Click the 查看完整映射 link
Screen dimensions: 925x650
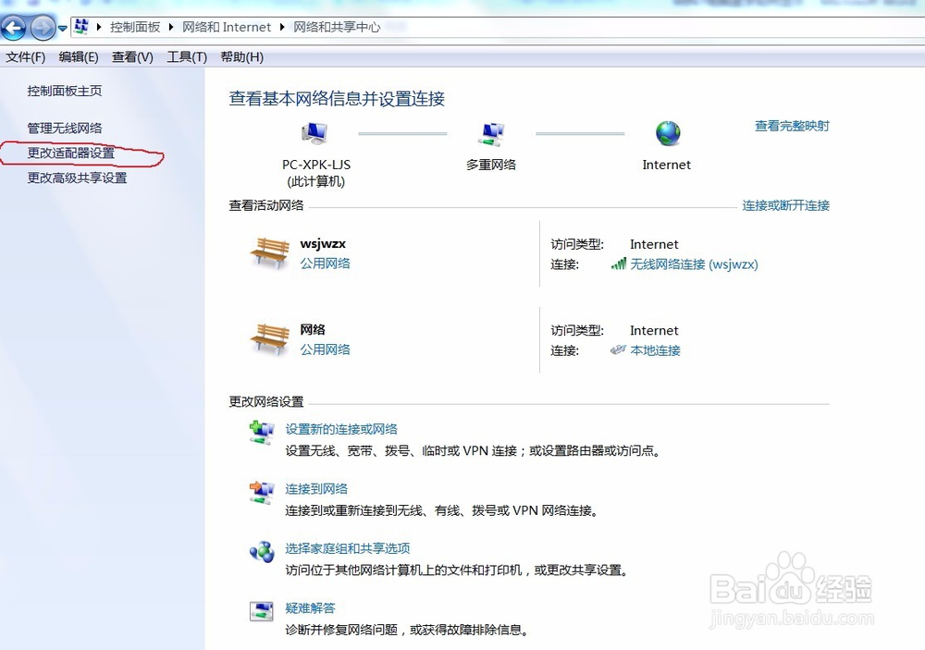[792, 128]
